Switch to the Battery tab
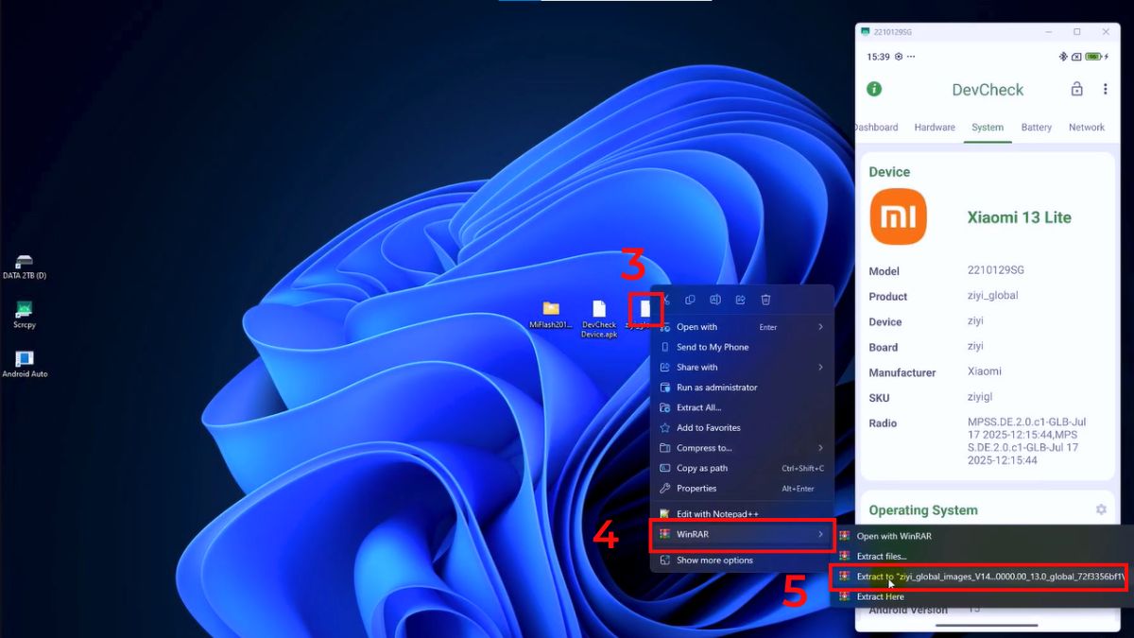Screen dimensions: 1134x638 point(1036,127)
